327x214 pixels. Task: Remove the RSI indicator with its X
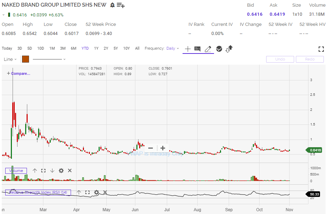click(x=105, y=192)
